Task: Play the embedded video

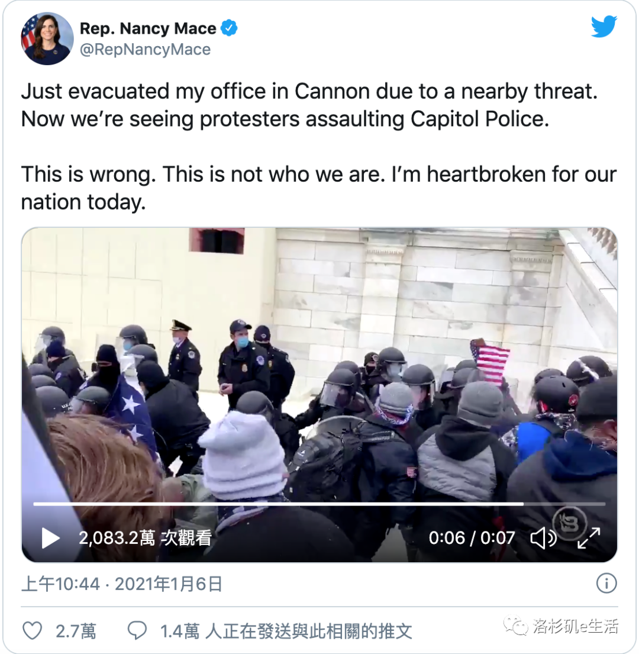Action: (x=50, y=538)
